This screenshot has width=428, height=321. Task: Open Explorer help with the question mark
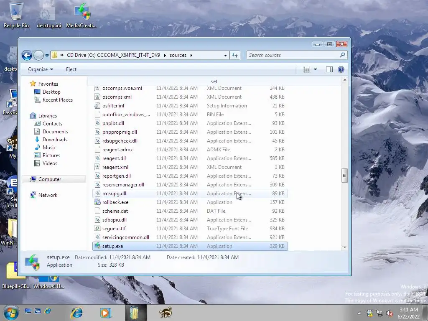(341, 69)
